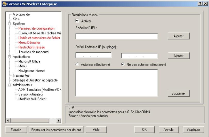Viewport: 209px width, 137px height.
Task: Click the 'Accès non autorisé' status text
Action: (94, 116)
